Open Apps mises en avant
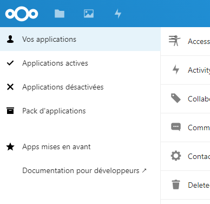 click(x=80, y=146)
